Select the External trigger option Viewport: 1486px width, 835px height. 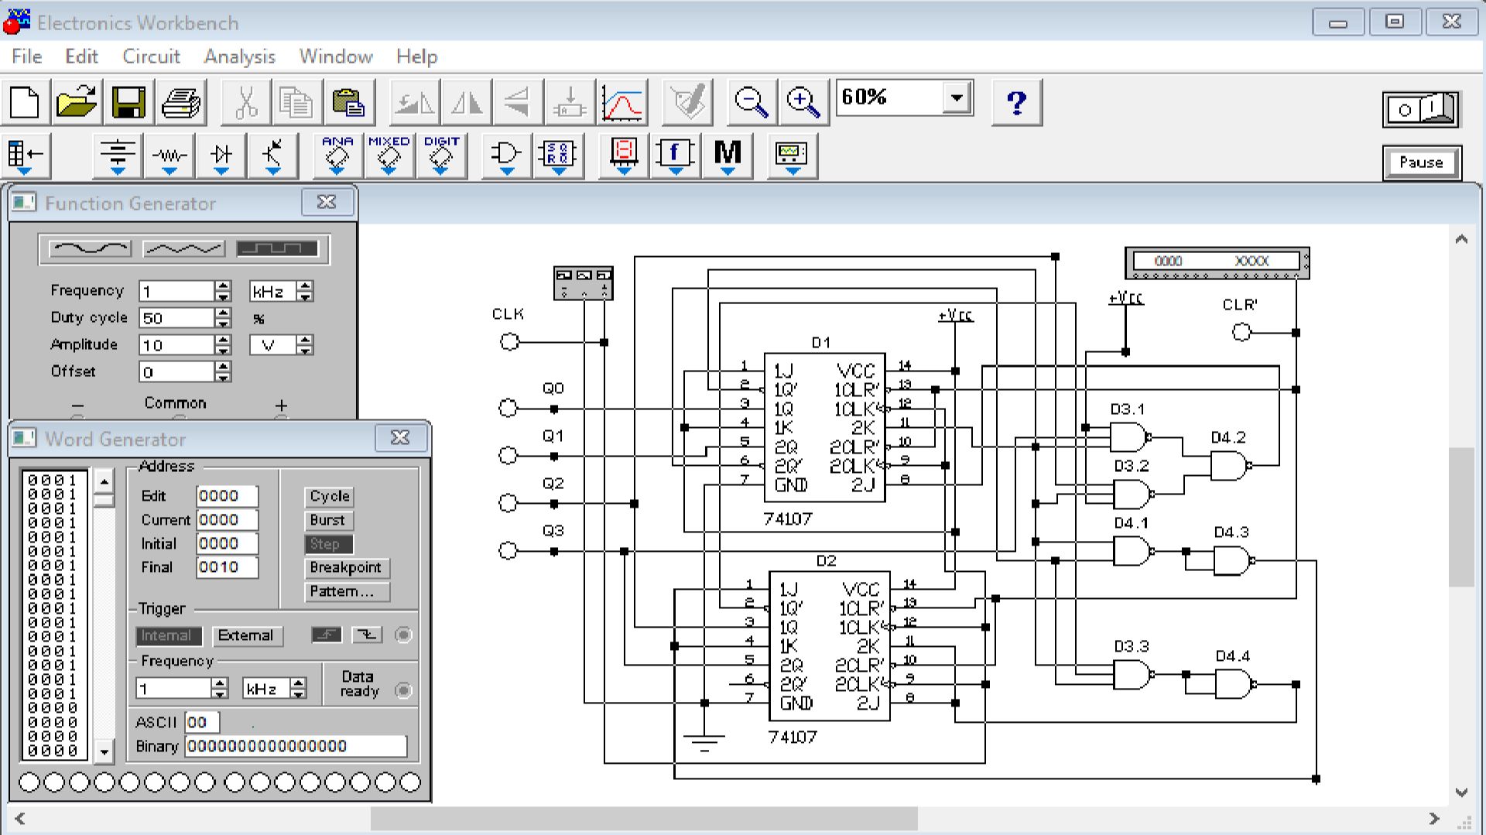click(245, 635)
